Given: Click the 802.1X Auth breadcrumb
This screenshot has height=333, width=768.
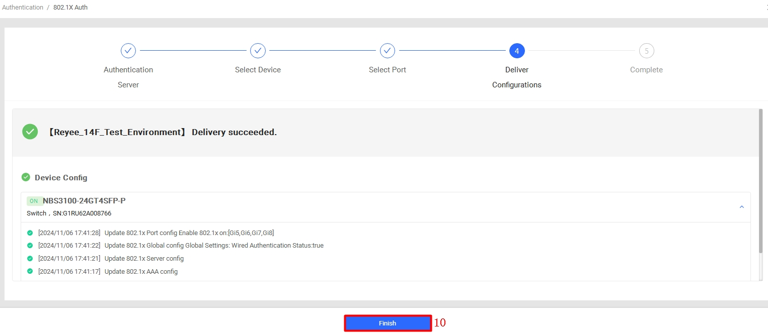Looking at the screenshot, I should (x=70, y=8).
